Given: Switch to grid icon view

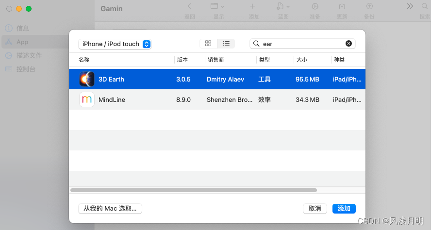Looking at the screenshot, I should [208, 44].
